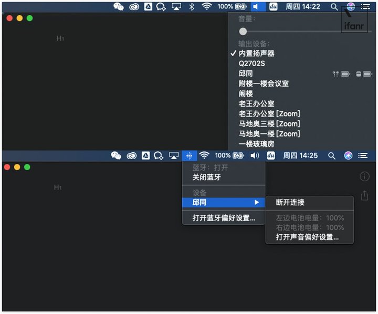This screenshot has width=378, height=314.
Task: Click the info circle icon in lower window
Action: [364, 176]
